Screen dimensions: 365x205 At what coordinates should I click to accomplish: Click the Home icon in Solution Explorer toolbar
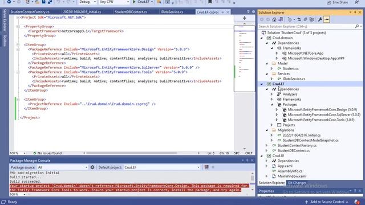click(274, 19)
